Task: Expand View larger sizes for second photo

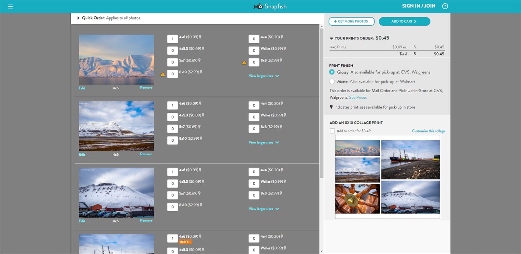Action: point(263,142)
